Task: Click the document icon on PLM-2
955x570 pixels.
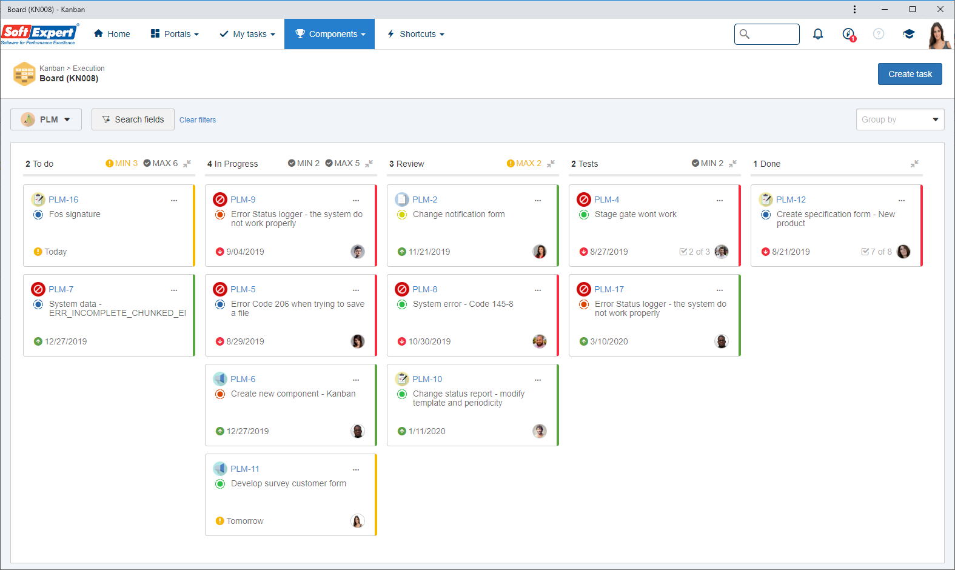Action: click(402, 199)
